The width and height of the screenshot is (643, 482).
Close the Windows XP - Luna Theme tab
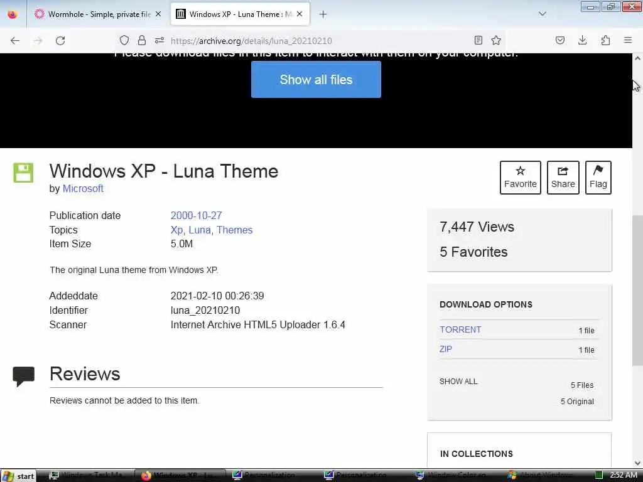tap(300, 14)
